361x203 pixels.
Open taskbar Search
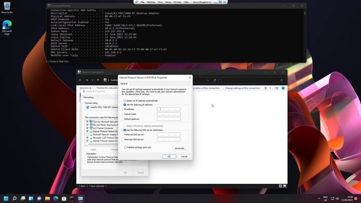[x=15, y=198]
